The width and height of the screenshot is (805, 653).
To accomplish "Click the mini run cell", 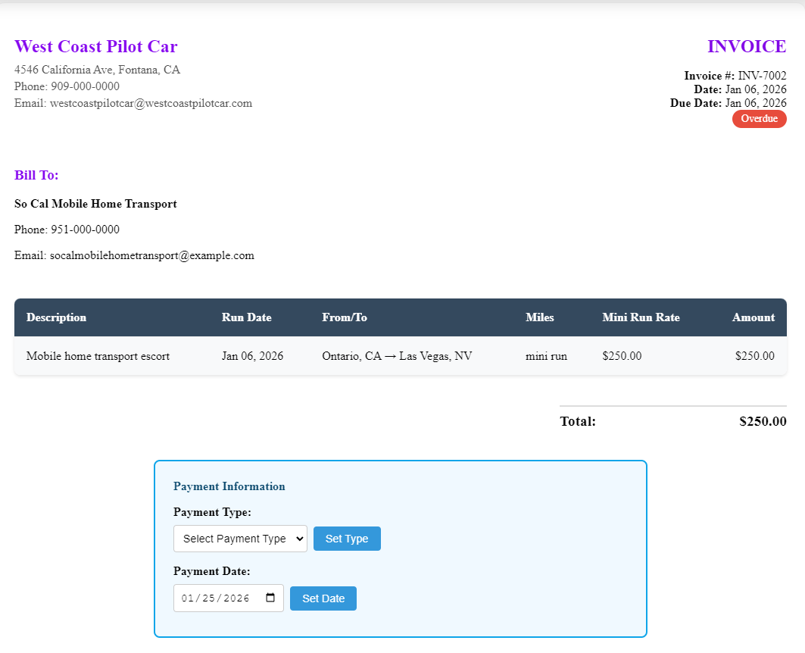I will pos(546,356).
